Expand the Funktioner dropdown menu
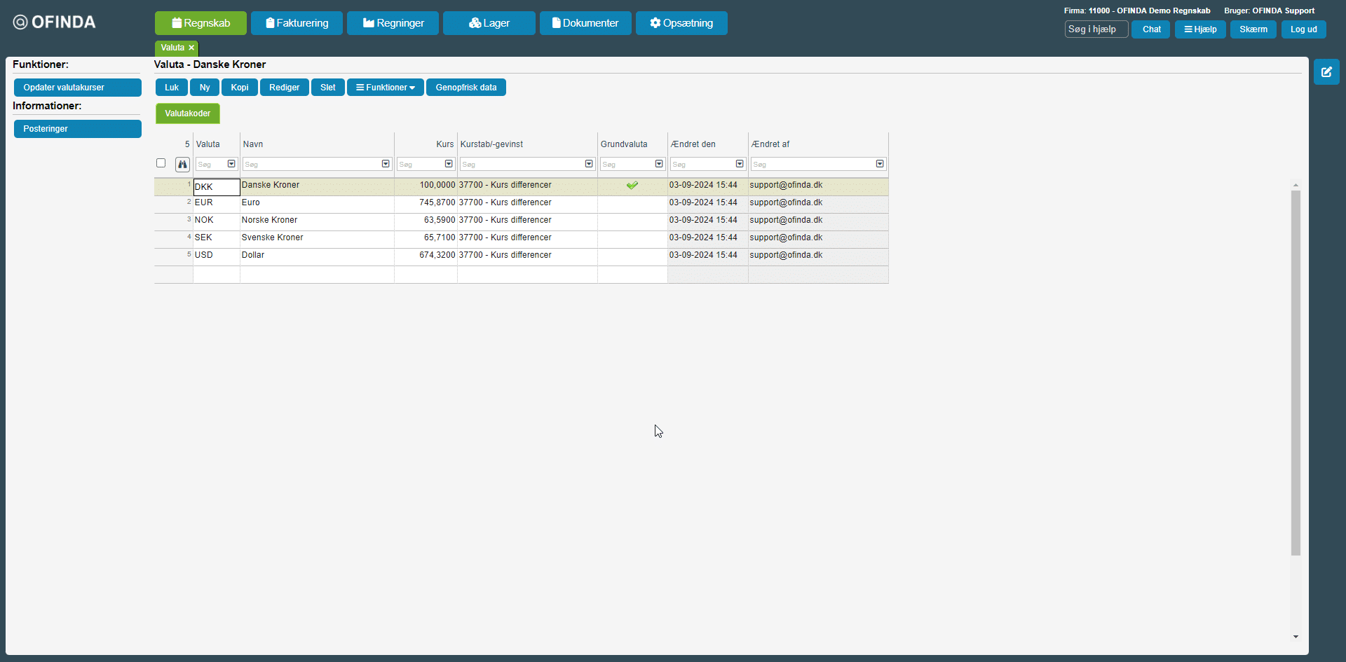 [385, 88]
